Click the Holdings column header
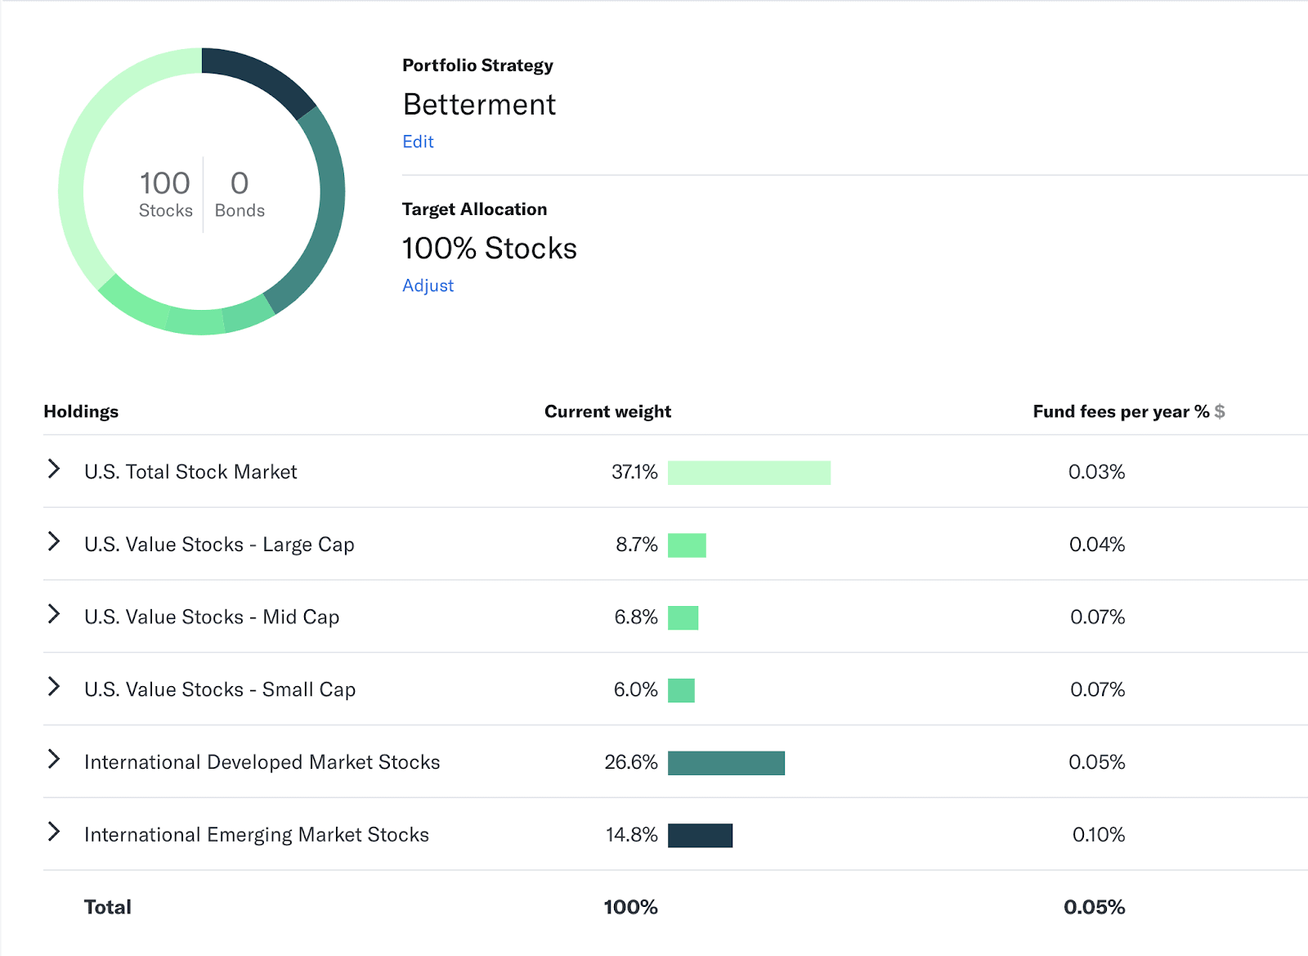The image size is (1308, 956). (81, 411)
